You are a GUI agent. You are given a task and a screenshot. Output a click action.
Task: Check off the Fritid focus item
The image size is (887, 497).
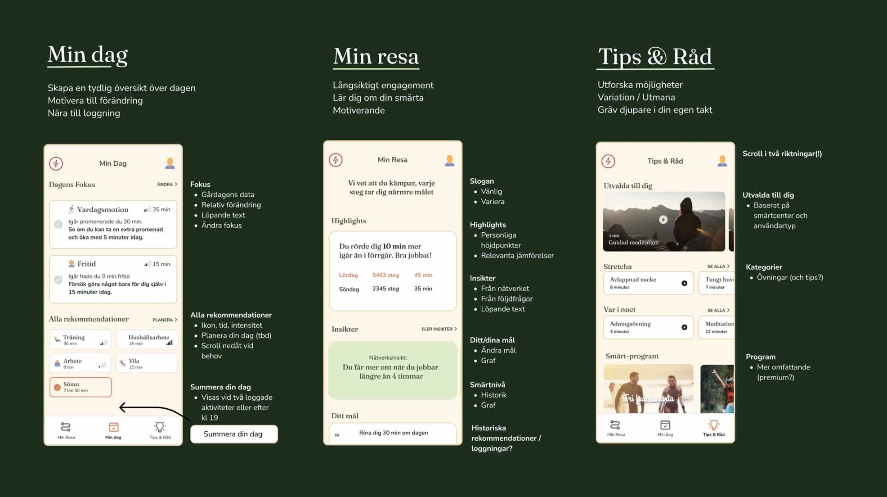pyautogui.click(x=58, y=280)
